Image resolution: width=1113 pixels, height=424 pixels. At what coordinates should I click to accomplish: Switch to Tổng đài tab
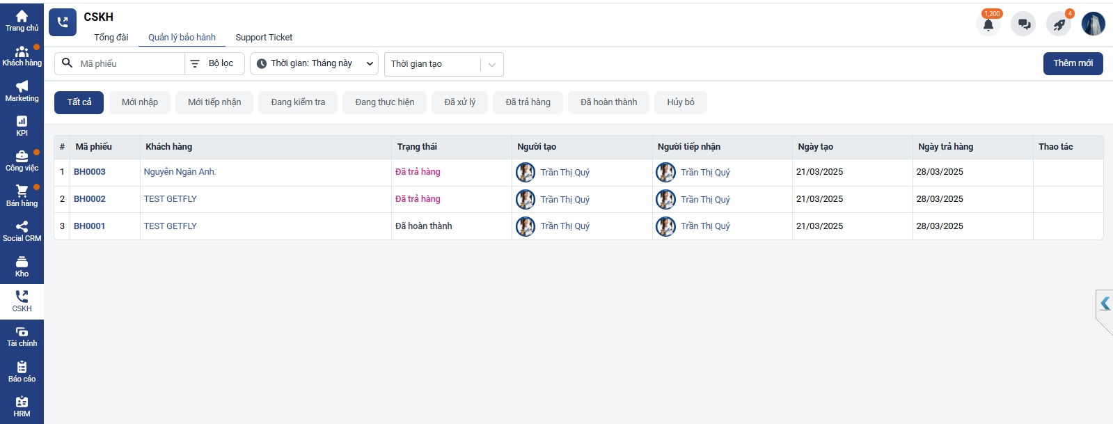coord(111,38)
